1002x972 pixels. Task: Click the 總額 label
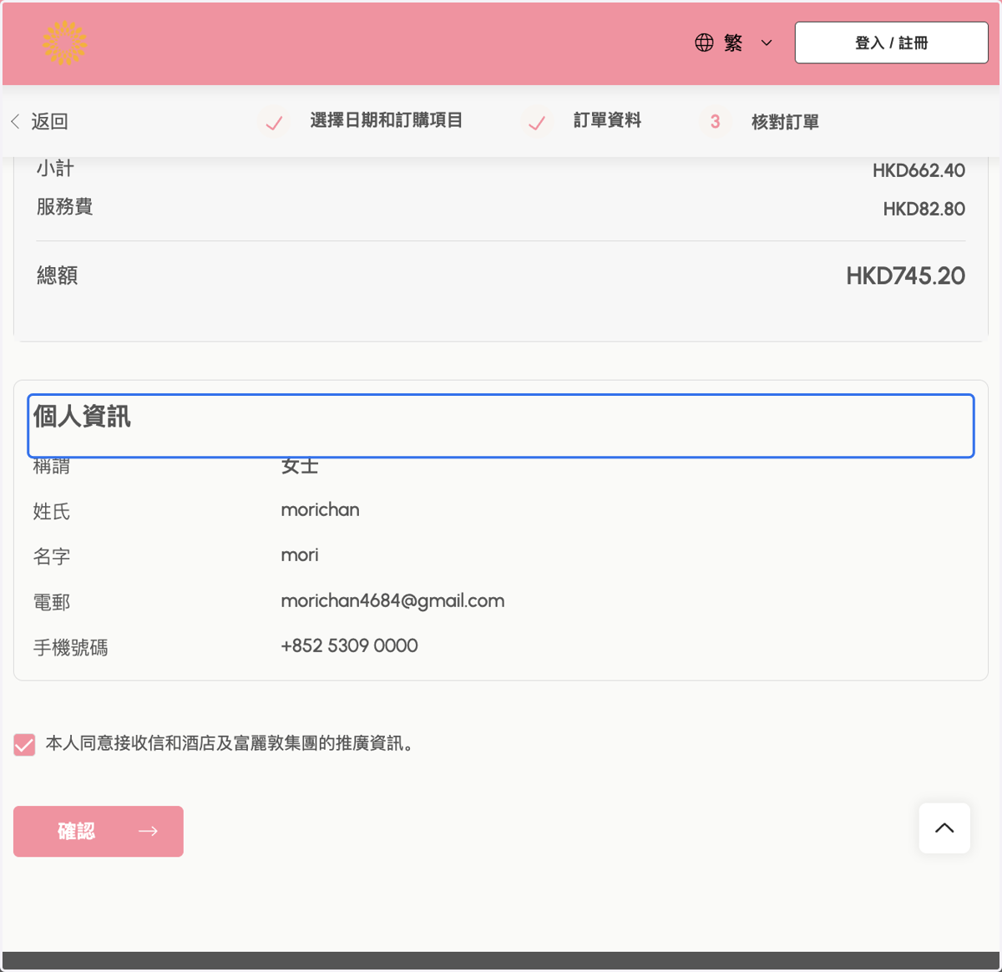coord(57,276)
